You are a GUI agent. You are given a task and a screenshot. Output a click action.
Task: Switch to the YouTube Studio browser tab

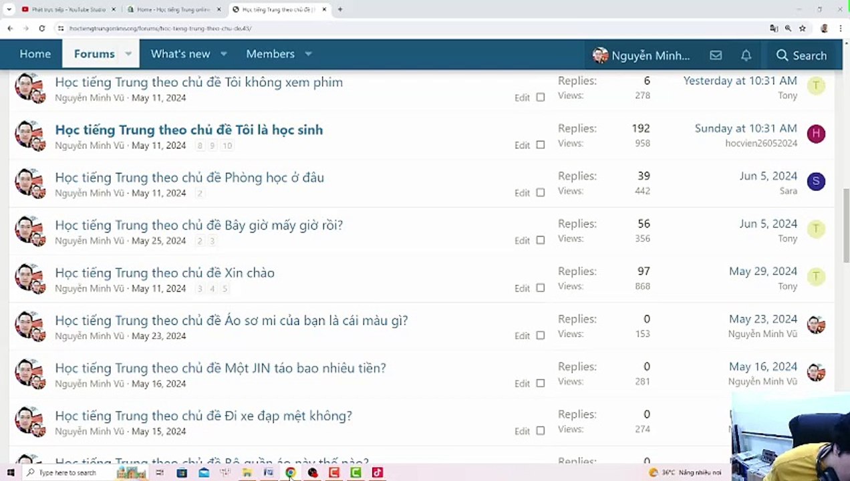pos(68,9)
